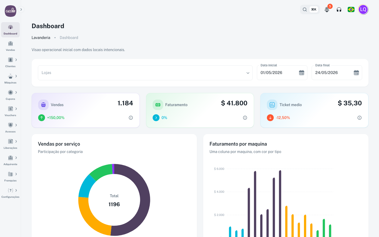Image resolution: width=379 pixels, height=237 pixels.
Task: Click the Faturamento card money icon
Action: coord(158,105)
